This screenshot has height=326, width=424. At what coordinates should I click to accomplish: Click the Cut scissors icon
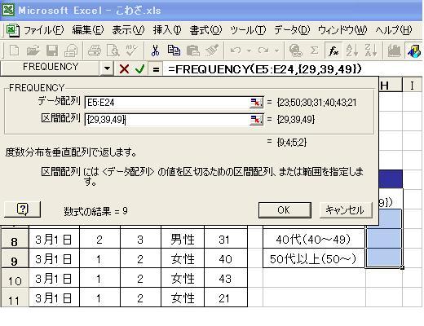155,51
